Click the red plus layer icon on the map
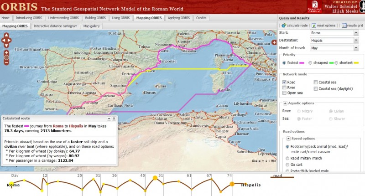 (274, 42)
